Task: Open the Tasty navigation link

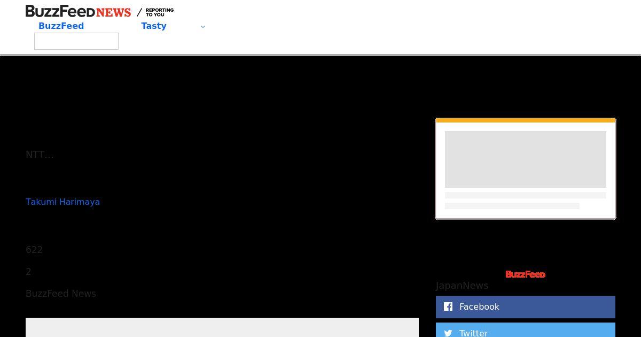Action: 154,26
